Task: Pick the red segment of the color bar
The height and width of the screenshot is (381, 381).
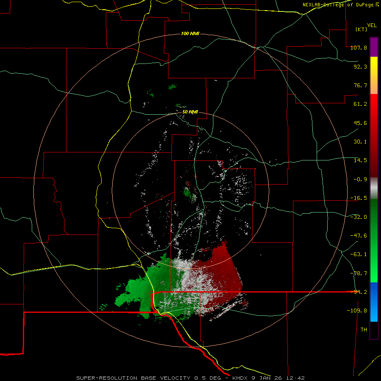Action: coord(374,135)
